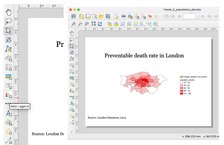Go to last atlas feature arrow
This screenshot has width=224, height=145.
[x=209, y=16]
